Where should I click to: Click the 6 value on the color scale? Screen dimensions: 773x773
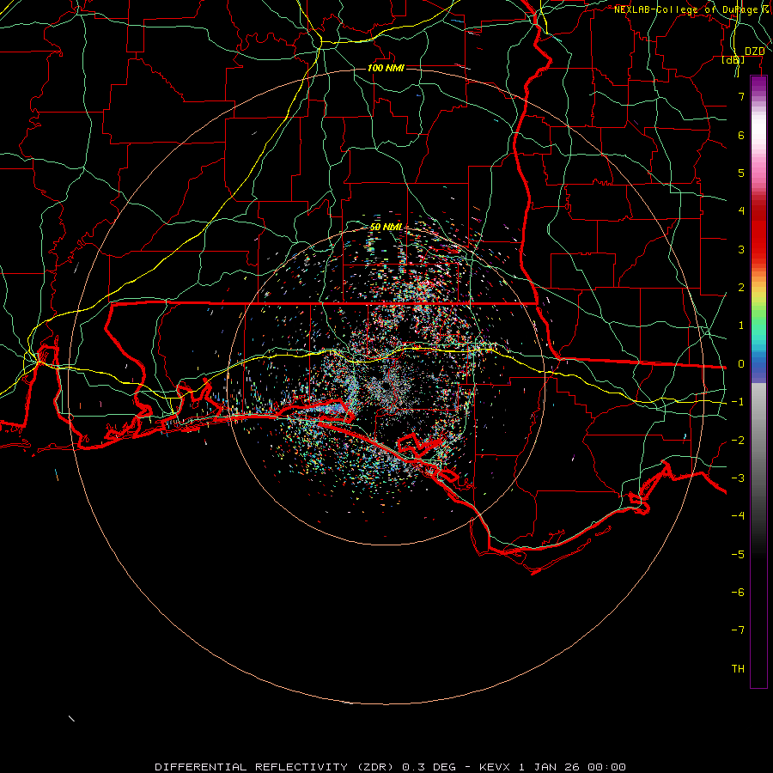pyautogui.click(x=741, y=135)
